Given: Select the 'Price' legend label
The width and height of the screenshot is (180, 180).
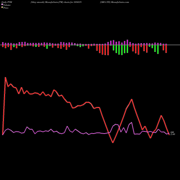Looking at the screenshot, I should point(6,8).
